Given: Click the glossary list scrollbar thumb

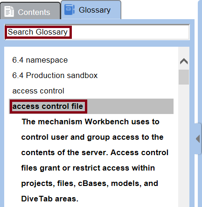Looking at the screenshot, I should (184, 77).
